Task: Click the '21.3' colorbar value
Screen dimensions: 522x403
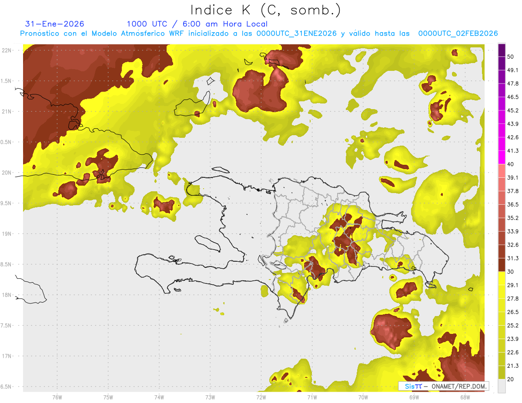Action: 512,366
